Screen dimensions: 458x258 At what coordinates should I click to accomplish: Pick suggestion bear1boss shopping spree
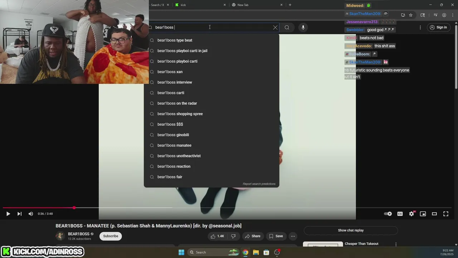coord(211,114)
